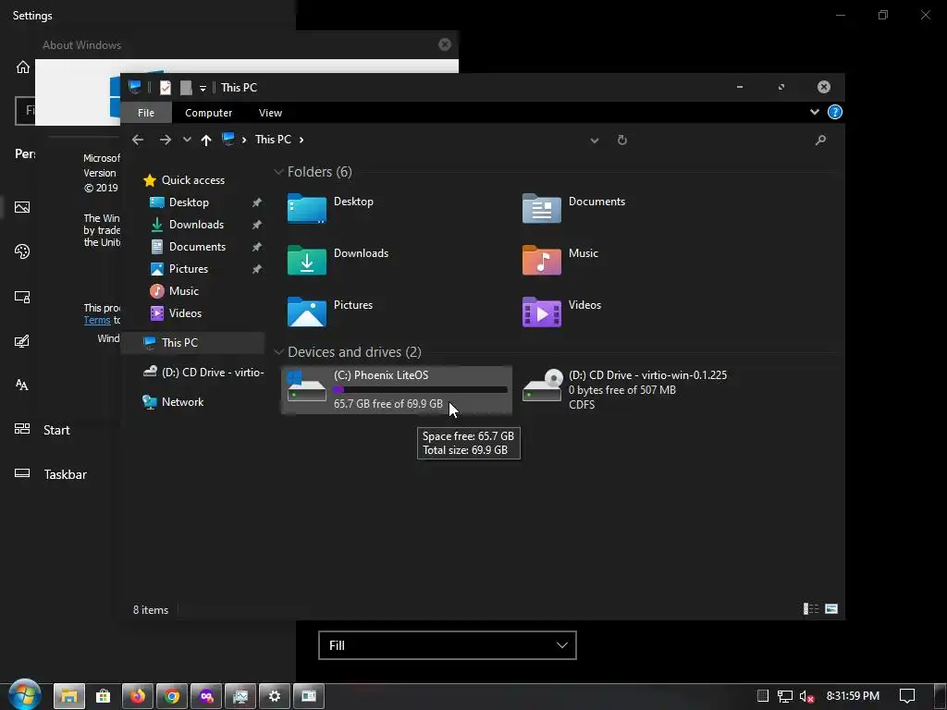Image resolution: width=947 pixels, height=710 pixels.
Task: Select the Videos folder icon in main pane
Action: tap(542, 312)
